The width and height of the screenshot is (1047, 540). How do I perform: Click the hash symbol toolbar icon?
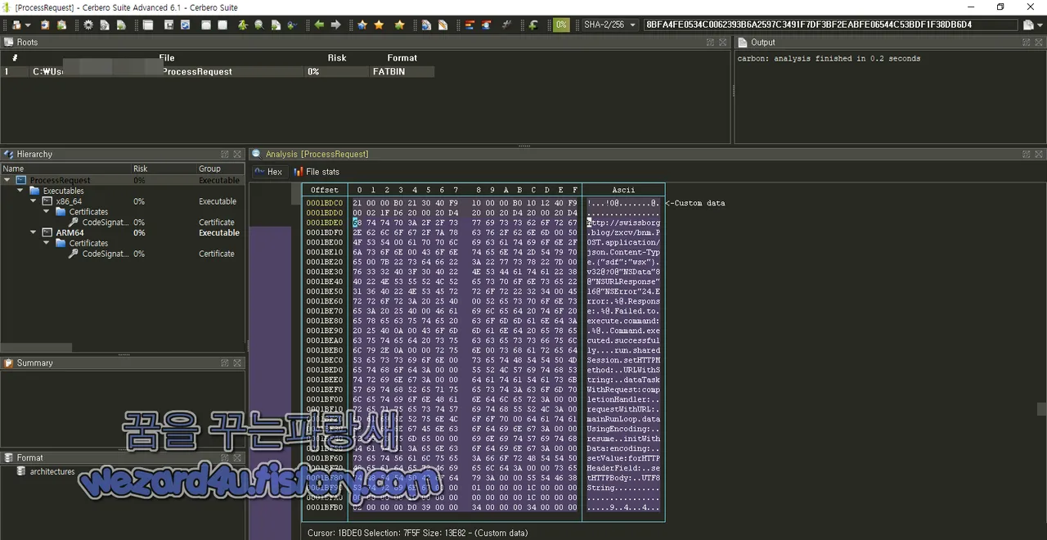click(507, 25)
